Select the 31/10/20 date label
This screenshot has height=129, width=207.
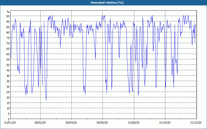pos(165,123)
